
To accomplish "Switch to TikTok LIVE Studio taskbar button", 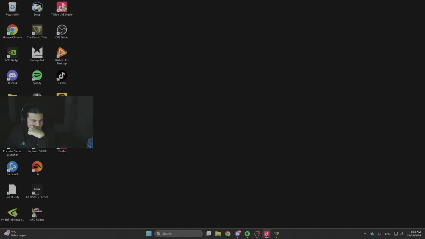I will [267, 234].
